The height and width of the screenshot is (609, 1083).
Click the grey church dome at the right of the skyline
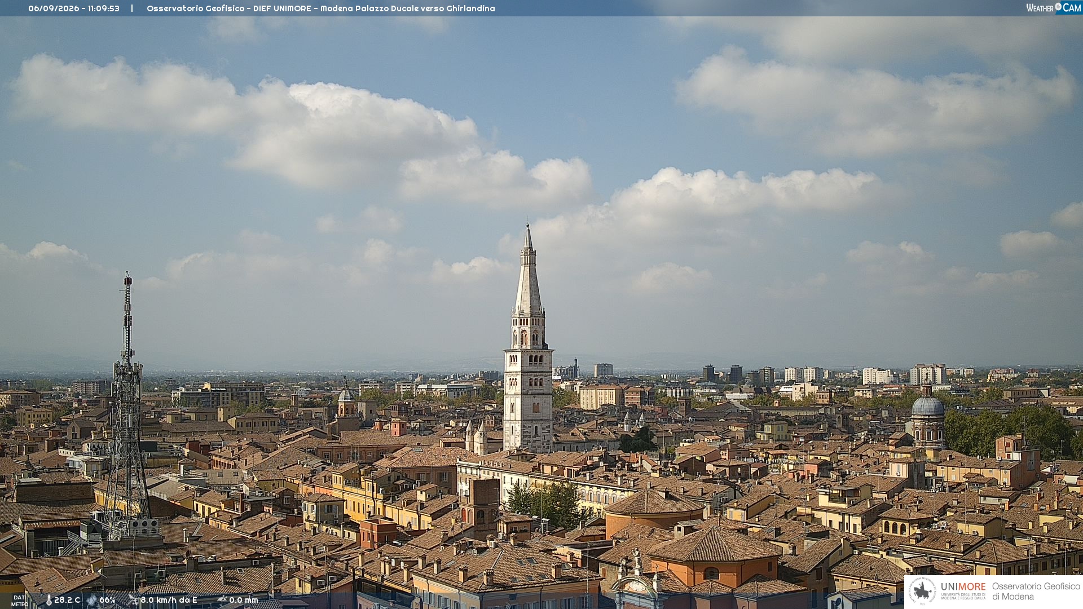927,405
